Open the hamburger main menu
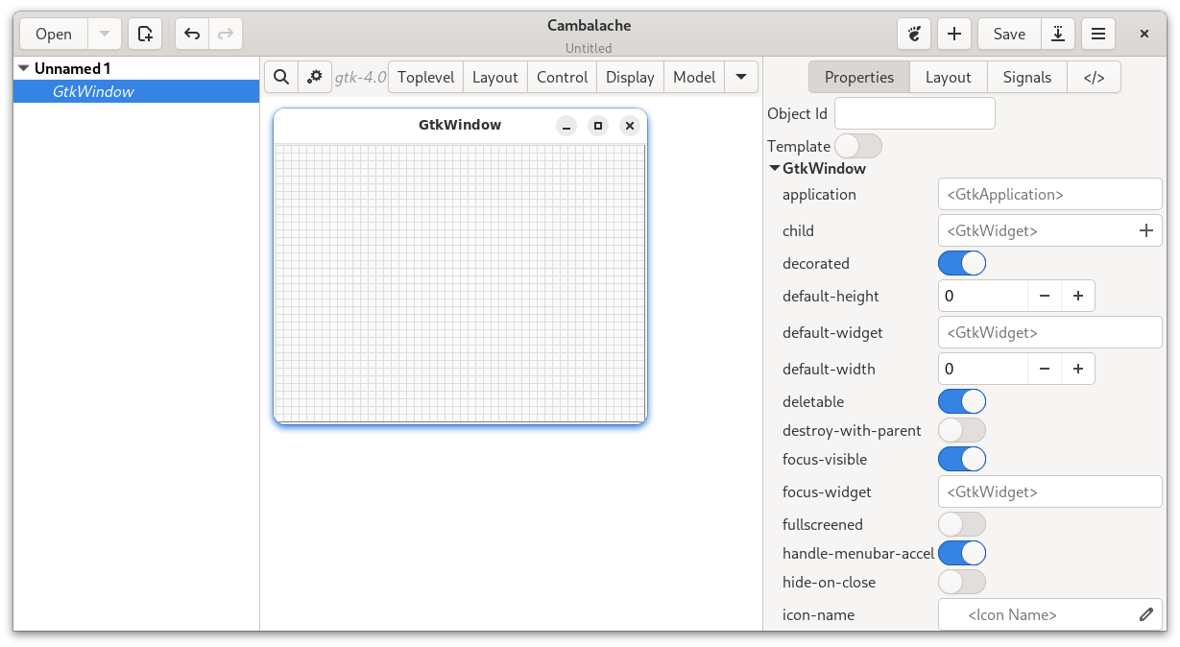Viewport: 1180px width, 647px height. coord(1098,34)
